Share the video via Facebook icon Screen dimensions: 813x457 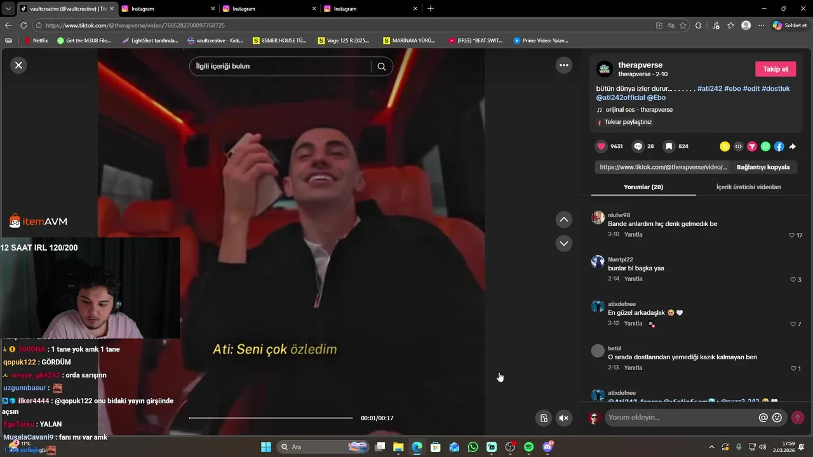pyautogui.click(x=779, y=147)
